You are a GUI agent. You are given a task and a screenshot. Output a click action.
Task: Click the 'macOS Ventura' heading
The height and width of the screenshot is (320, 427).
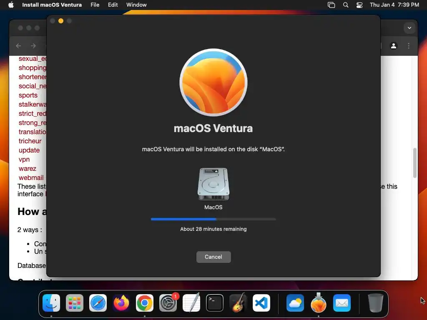pos(213,128)
